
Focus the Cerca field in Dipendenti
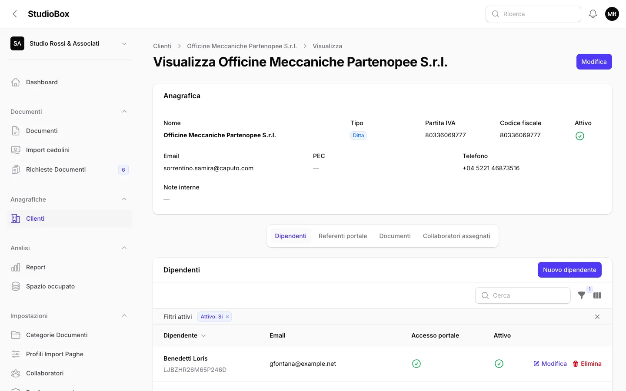[x=523, y=295]
